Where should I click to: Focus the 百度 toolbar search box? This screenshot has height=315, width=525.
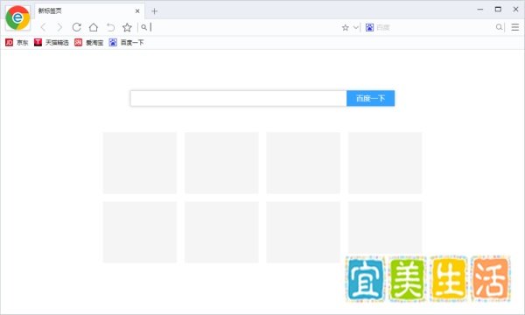pos(434,27)
